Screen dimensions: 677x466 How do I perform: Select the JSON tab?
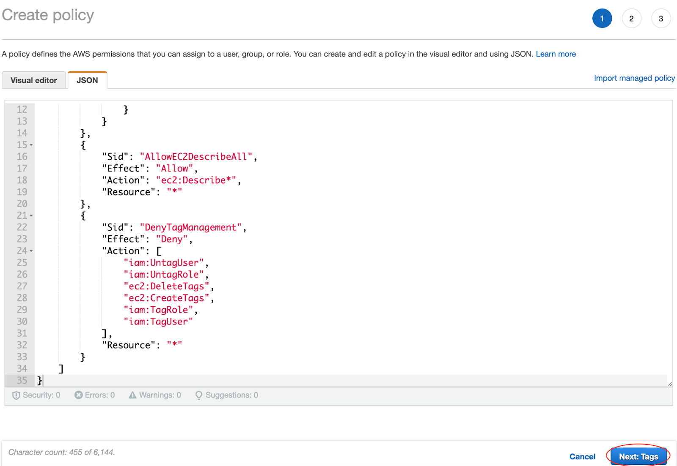pyautogui.click(x=87, y=80)
